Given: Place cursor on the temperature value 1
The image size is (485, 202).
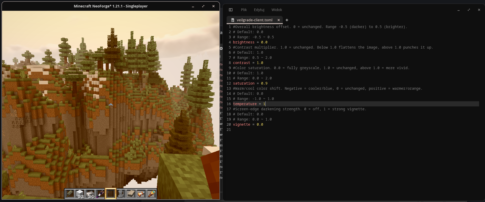Looking at the screenshot, I should tap(264, 104).
